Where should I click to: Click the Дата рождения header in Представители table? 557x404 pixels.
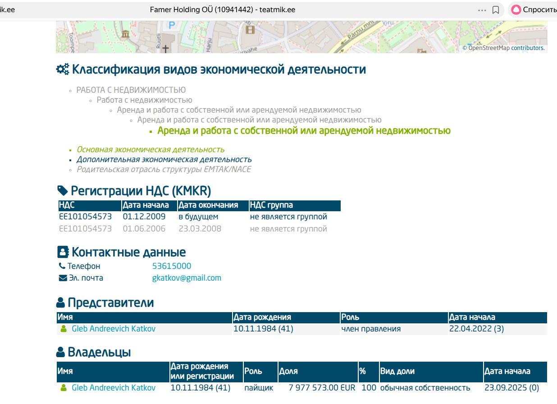(x=262, y=317)
